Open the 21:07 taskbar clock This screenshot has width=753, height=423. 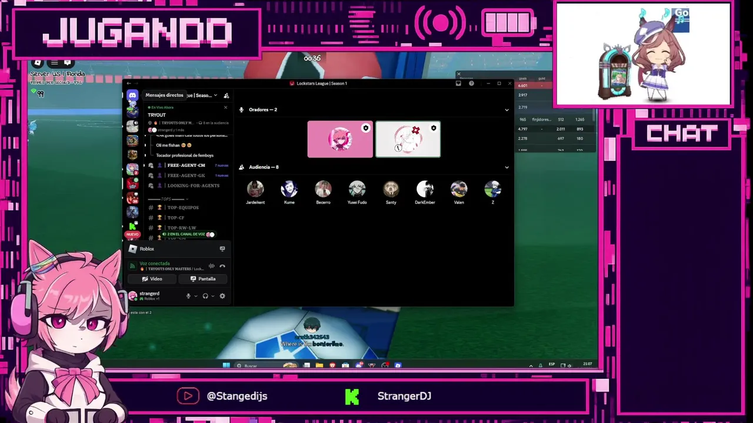click(x=588, y=364)
